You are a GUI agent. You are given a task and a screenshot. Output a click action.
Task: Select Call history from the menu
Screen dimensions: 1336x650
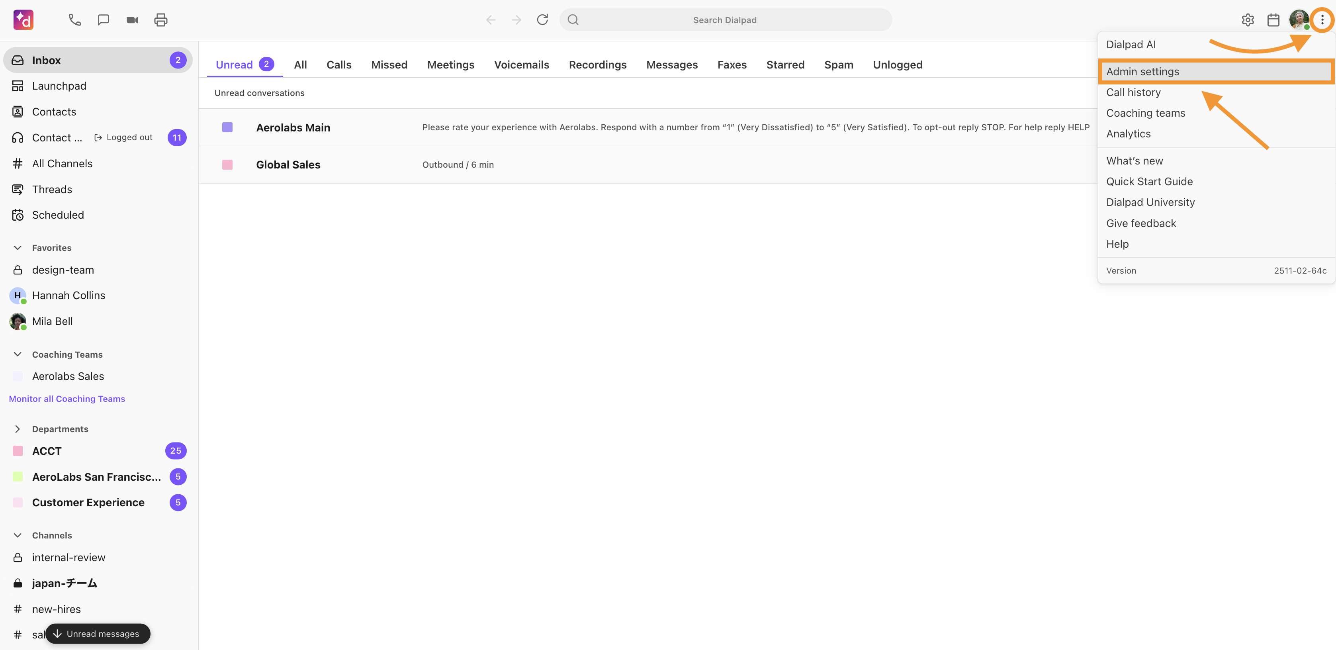[x=1216, y=92]
